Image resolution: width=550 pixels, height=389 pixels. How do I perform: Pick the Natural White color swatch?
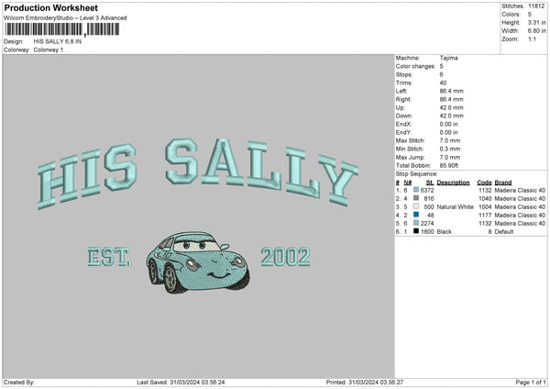418,206
